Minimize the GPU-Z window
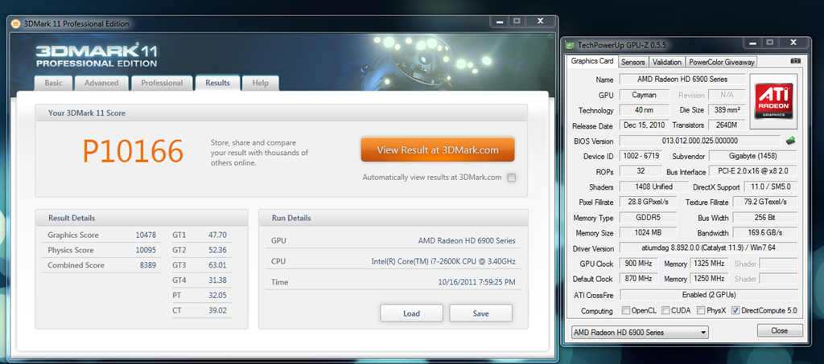824x364 pixels. (x=752, y=42)
